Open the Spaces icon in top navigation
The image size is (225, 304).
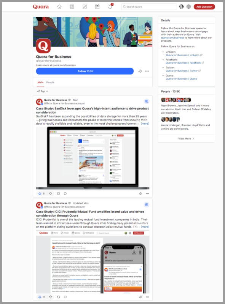[97, 7]
